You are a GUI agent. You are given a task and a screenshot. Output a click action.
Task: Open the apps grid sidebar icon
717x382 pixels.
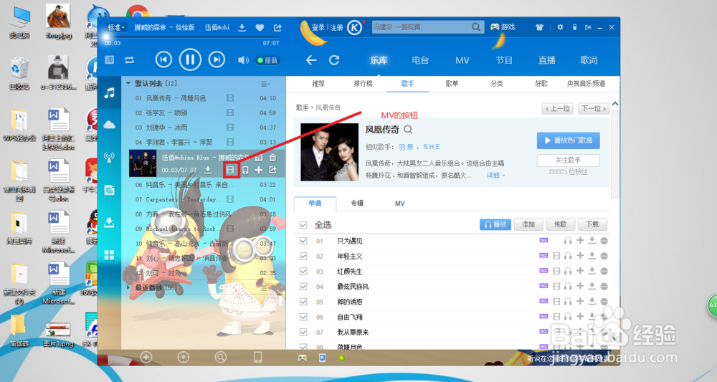(x=109, y=255)
